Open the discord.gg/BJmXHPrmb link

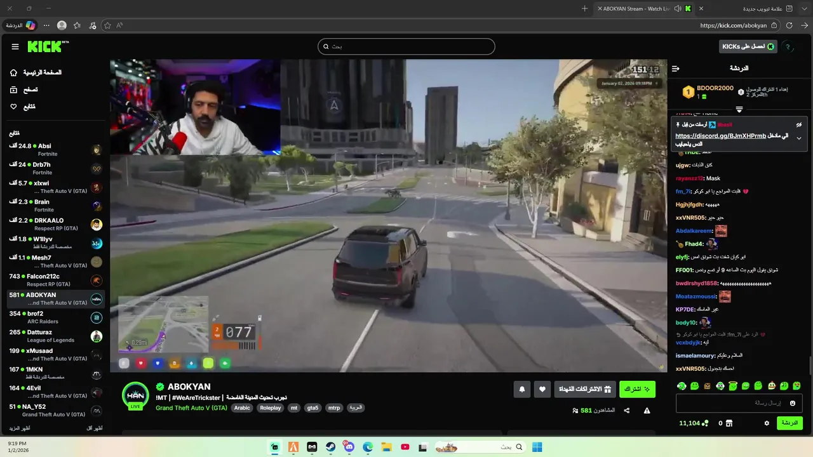tap(720, 136)
